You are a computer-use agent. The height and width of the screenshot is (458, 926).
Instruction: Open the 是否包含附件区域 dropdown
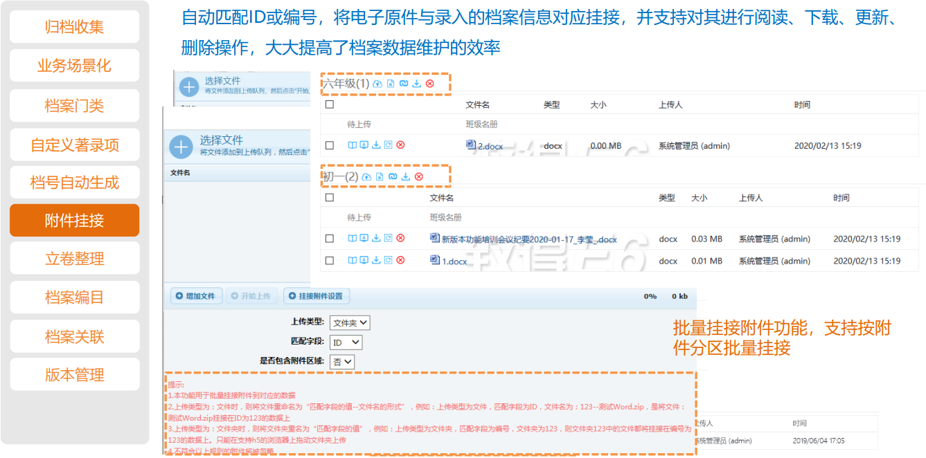point(342,361)
